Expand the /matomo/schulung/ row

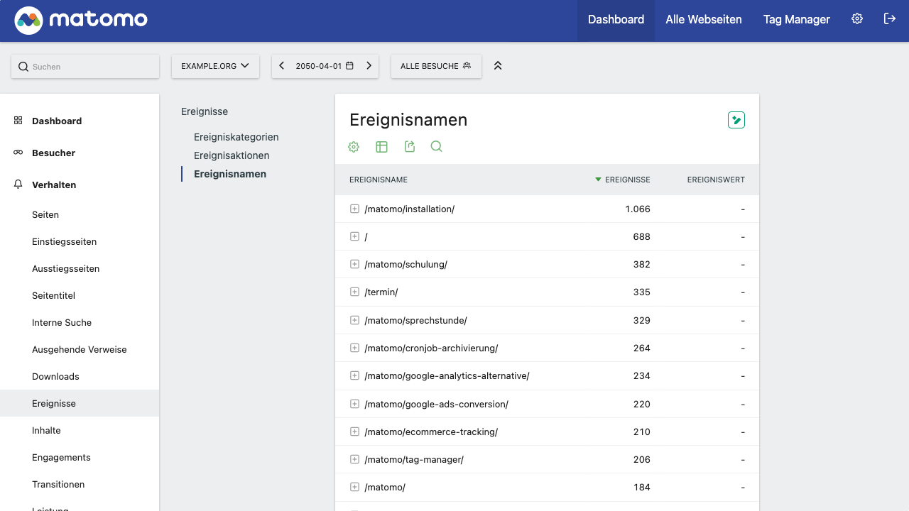pos(354,264)
